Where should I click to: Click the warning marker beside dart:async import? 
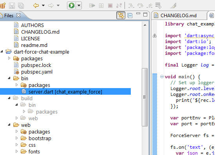click(x=155, y=36)
